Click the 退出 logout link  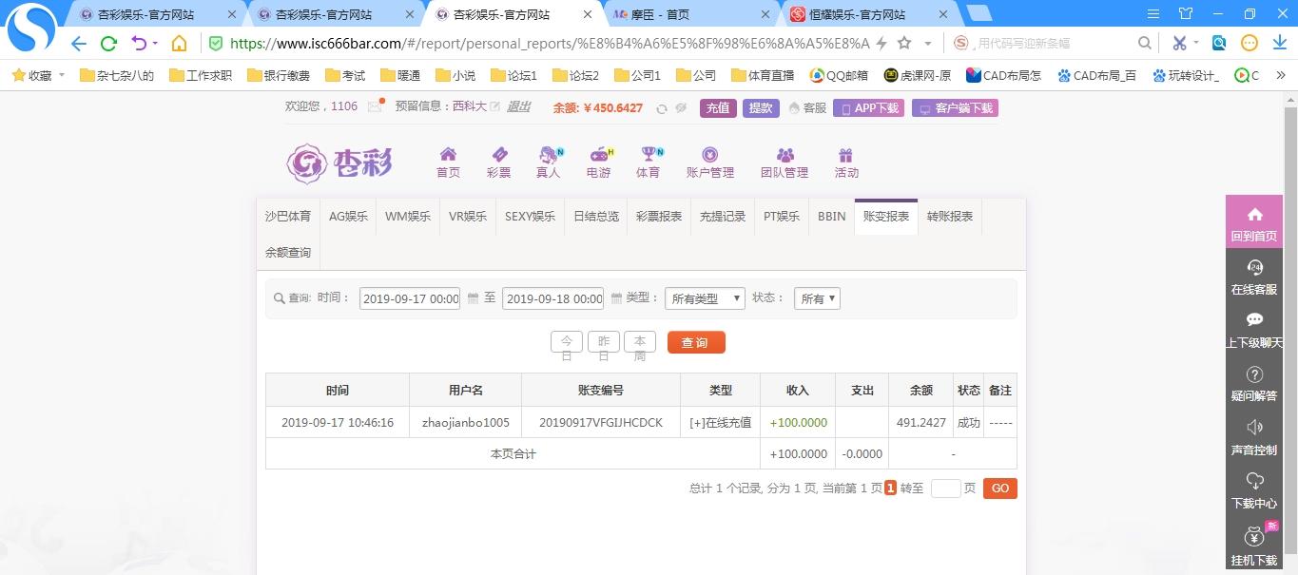[518, 107]
